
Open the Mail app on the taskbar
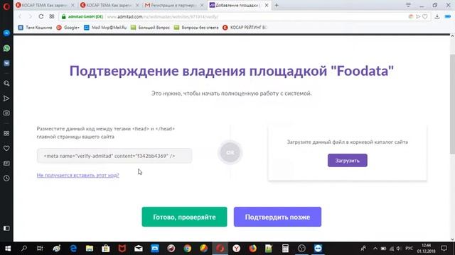[x=139, y=249]
